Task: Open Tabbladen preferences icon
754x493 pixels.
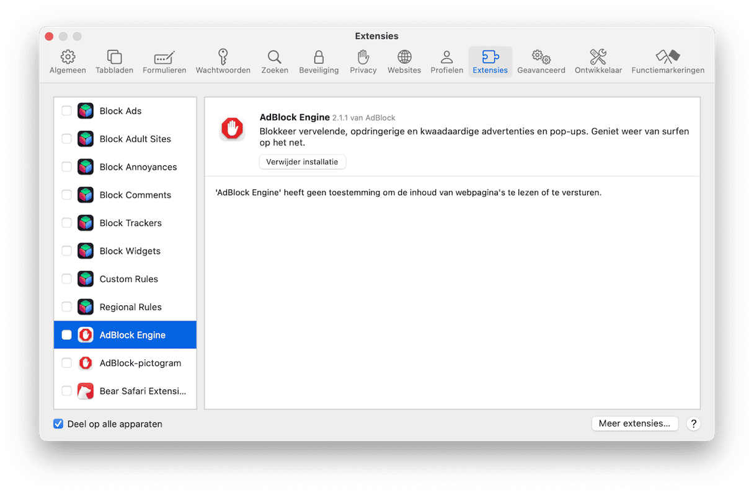Action: tap(114, 58)
